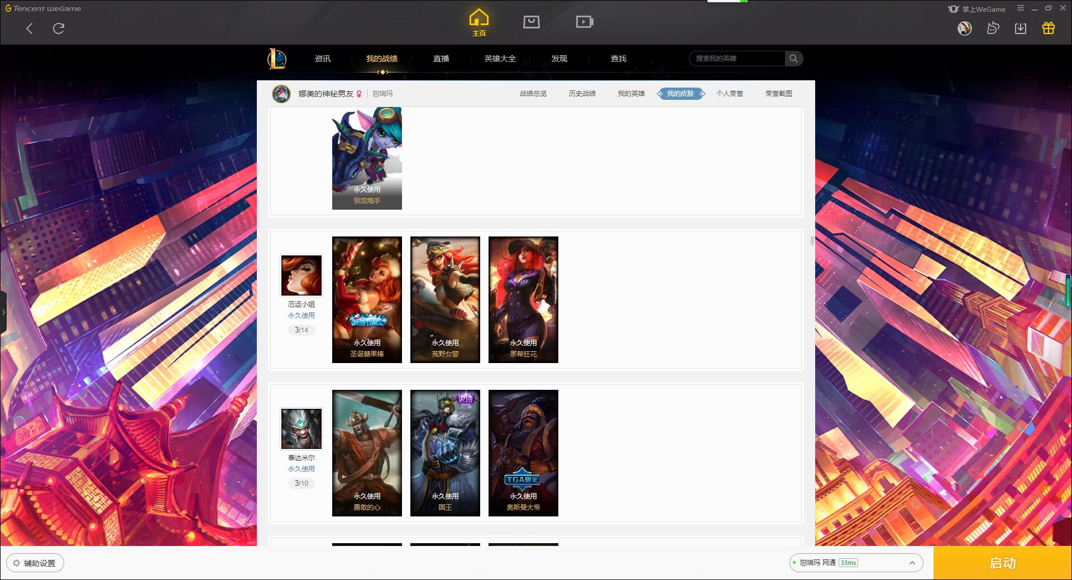This screenshot has width=1072, height=580.
Task: Click the 黑帮狂花 skin thumbnail
Action: click(523, 299)
